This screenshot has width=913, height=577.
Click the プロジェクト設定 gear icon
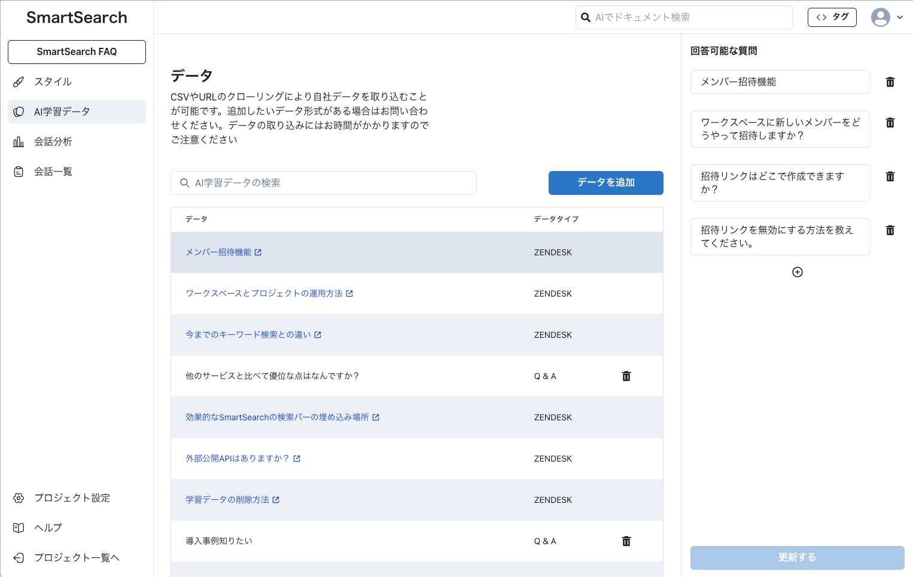[x=19, y=498]
